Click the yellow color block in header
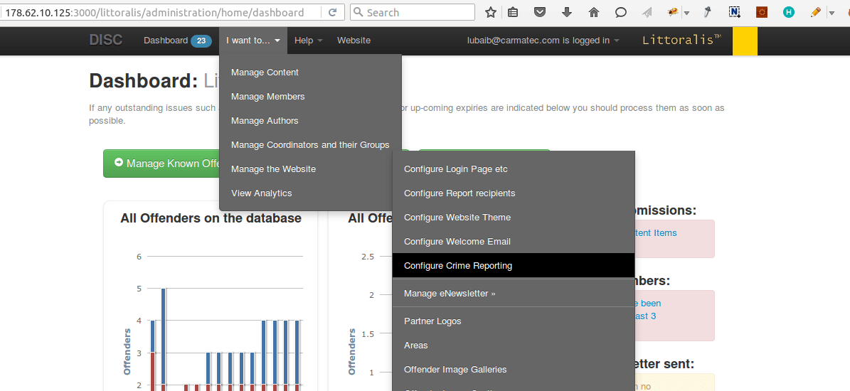850x391 pixels. (745, 41)
